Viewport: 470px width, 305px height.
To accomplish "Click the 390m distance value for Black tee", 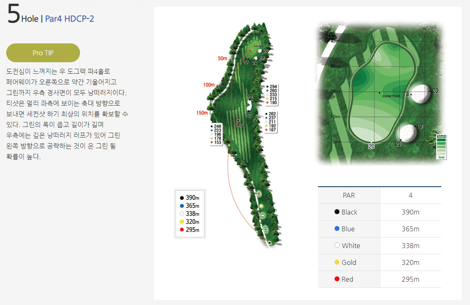I will 410,212.
